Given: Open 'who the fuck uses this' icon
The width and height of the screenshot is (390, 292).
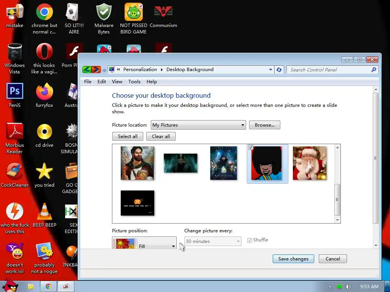Looking at the screenshot, I should tap(15, 219).
